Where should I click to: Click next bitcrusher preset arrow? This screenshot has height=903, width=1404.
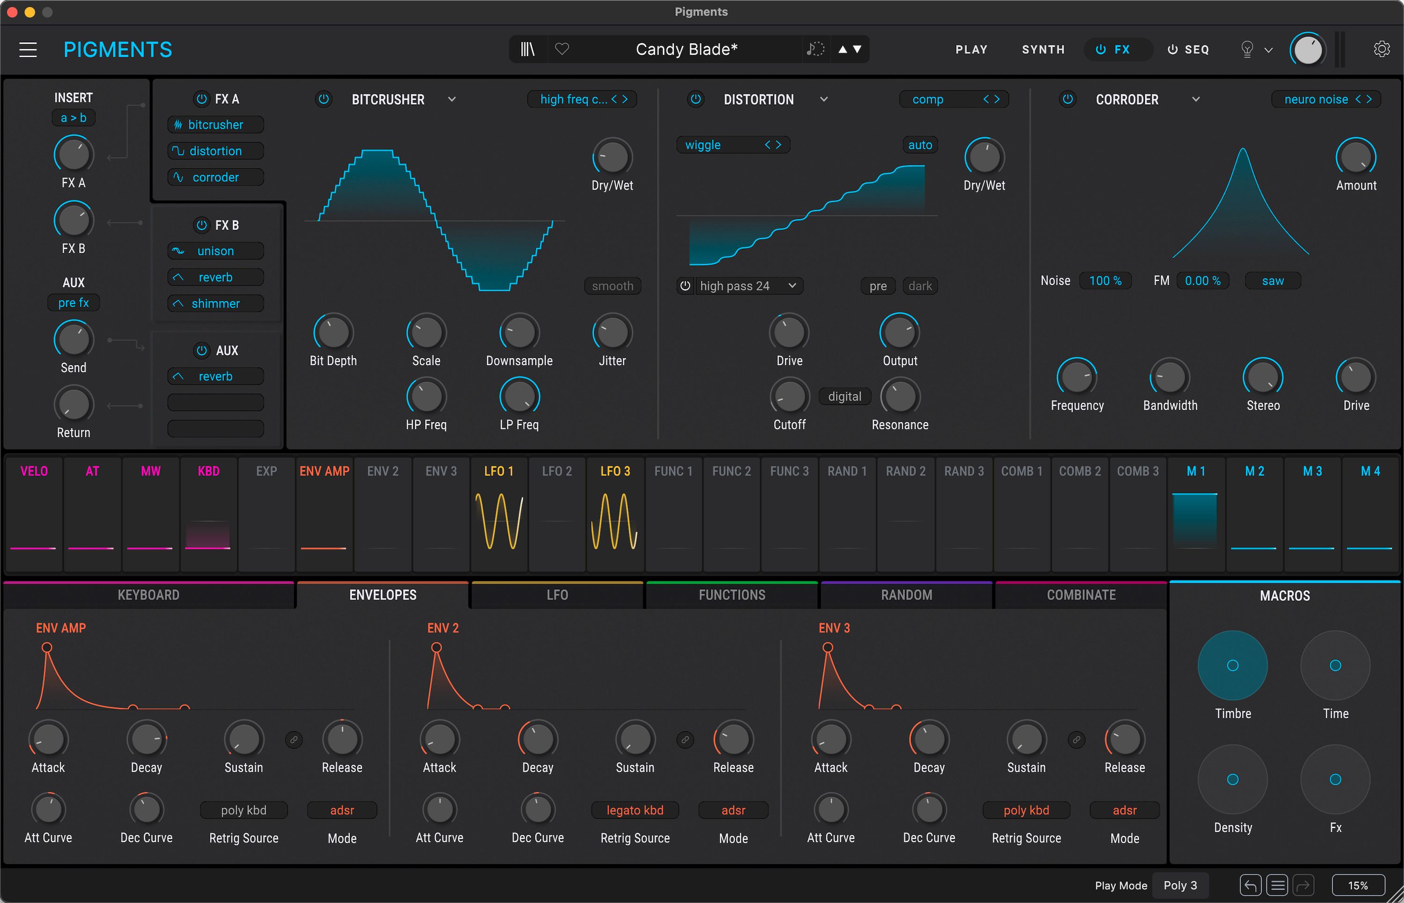[625, 100]
